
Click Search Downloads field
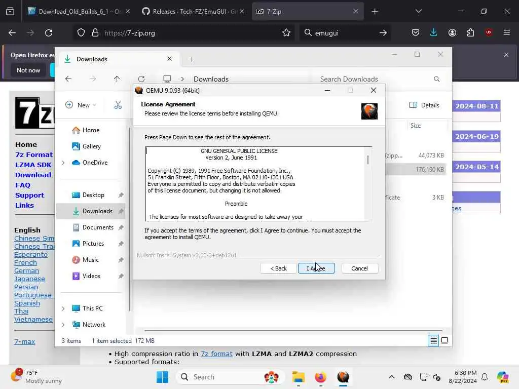coord(379,79)
